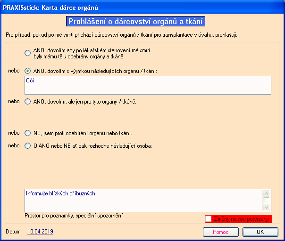Click the nebo label beside the NE option
The width and height of the screenshot is (285, 241).
14,133
